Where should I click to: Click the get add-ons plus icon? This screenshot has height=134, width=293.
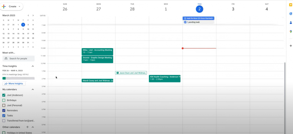[290, 46]
